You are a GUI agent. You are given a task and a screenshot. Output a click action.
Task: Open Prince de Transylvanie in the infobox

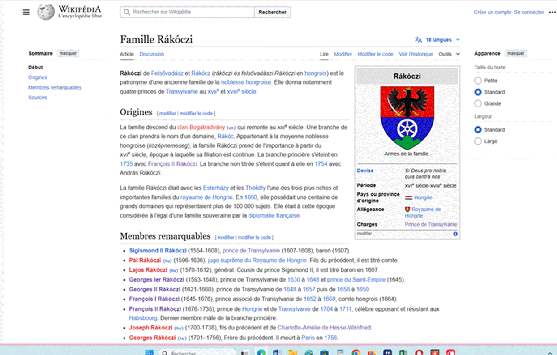tap(431, 224)
